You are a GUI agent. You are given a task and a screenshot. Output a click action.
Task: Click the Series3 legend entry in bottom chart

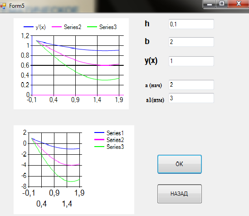pyautogui.click(x=109, y=147)
